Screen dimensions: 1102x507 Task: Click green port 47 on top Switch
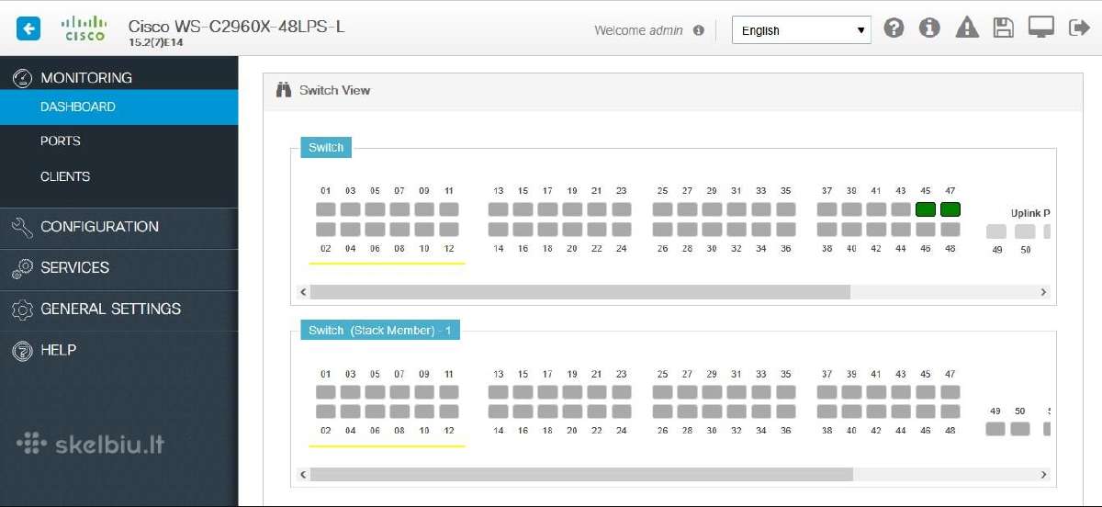point(950,209)
